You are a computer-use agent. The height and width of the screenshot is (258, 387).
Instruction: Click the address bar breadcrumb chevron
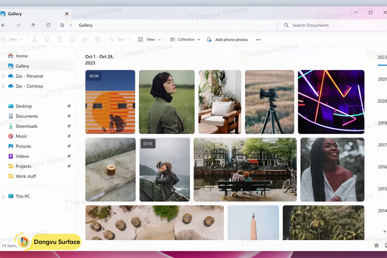(71, 25)
